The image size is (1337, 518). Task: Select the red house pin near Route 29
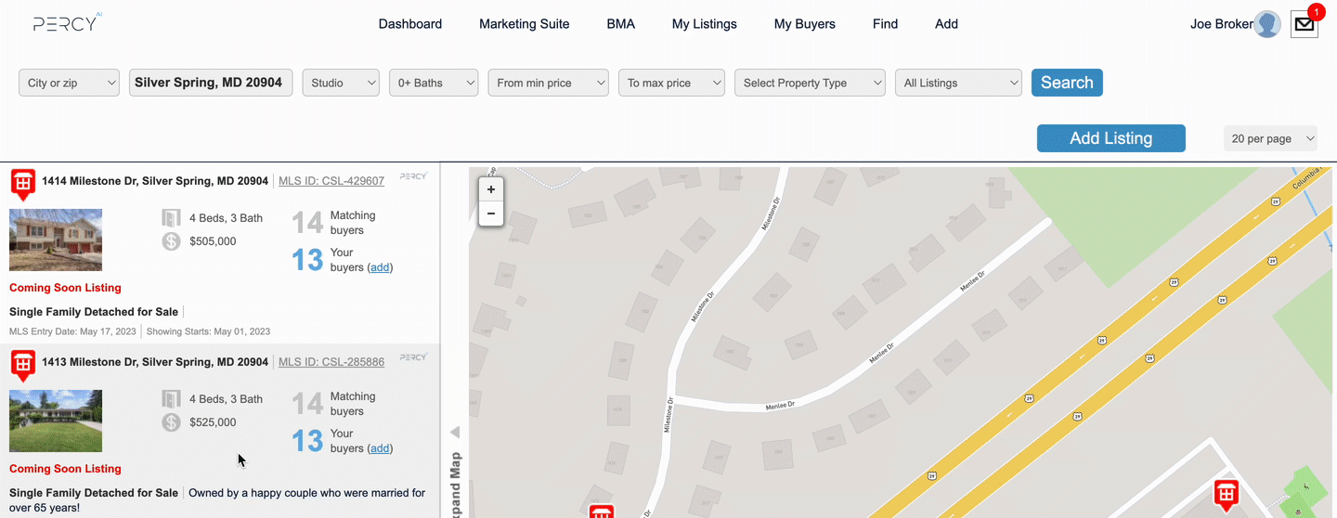1227,493
